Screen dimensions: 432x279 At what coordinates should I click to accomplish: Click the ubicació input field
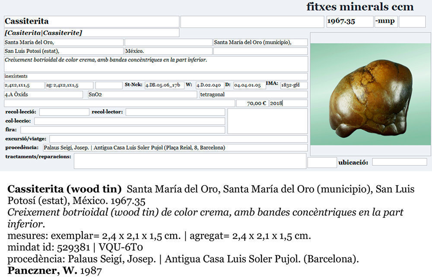click(400, 162)
